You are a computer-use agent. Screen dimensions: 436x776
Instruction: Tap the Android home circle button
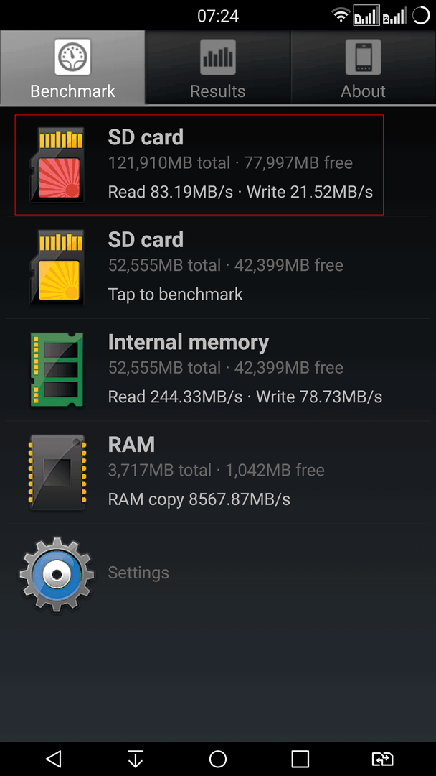coord(218,759)
